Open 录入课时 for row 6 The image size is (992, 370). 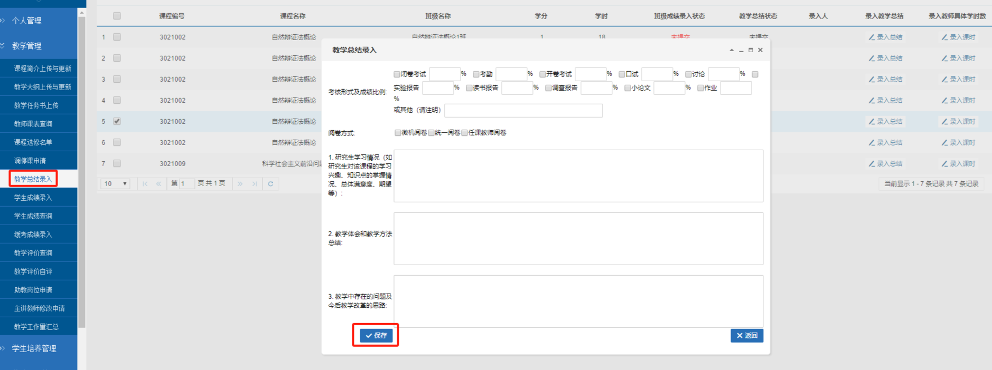click(x=959, y=142)
